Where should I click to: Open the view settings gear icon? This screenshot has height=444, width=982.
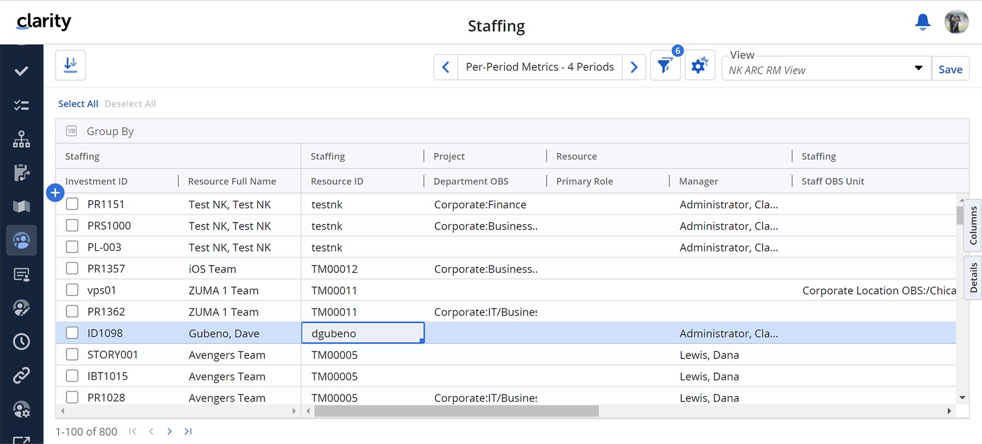point(699,66)
